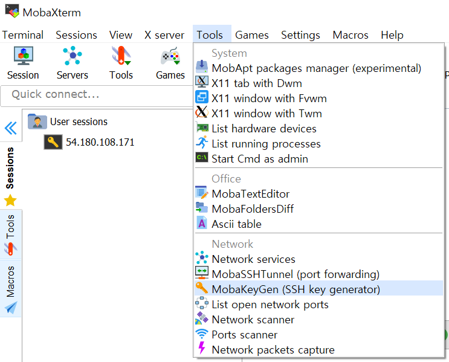
Task: Open the Settings menu
Action: point(300,35)
